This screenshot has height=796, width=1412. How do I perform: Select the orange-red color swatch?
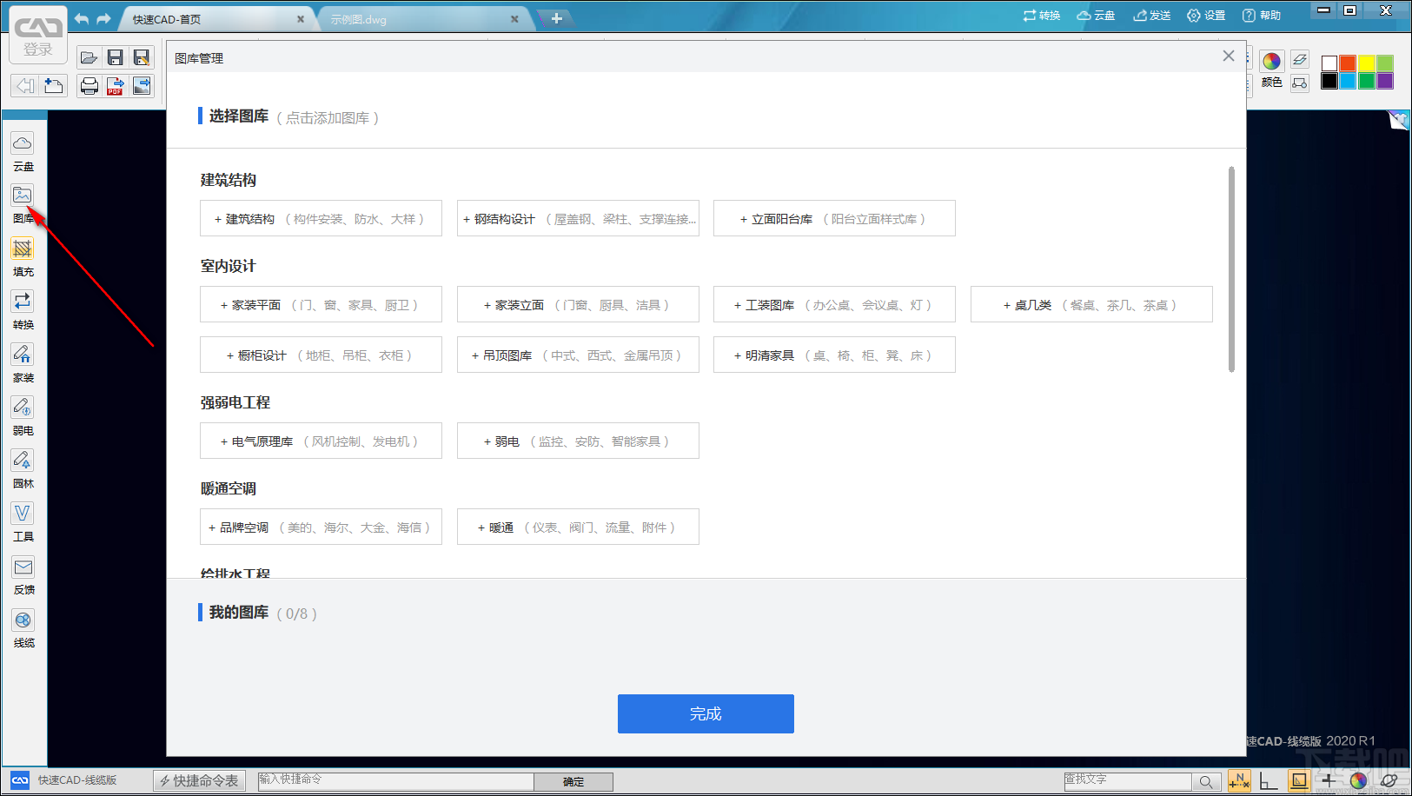[1348, 63]
